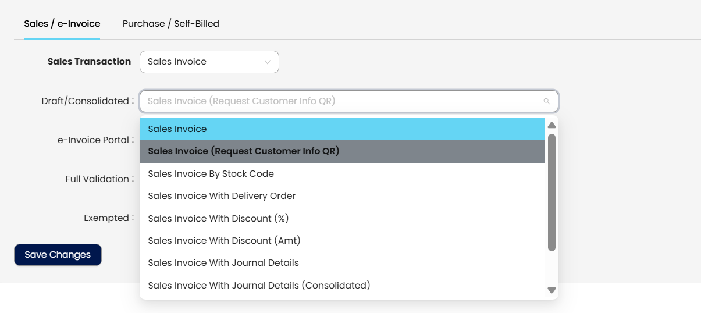Click the scroll up arrow of options list
Screen dimensions: 701x313
coord(551,125)
